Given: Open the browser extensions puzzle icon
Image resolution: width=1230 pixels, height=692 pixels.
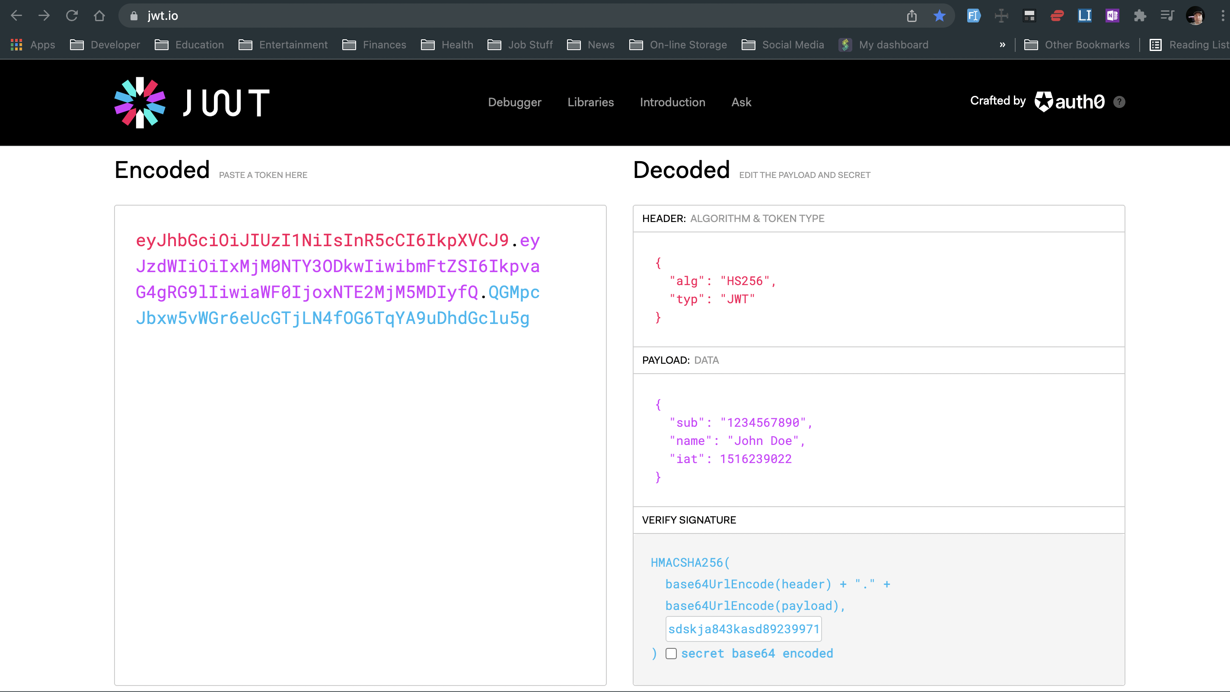Looking at the screenshot, I should tap(1140, 16).
